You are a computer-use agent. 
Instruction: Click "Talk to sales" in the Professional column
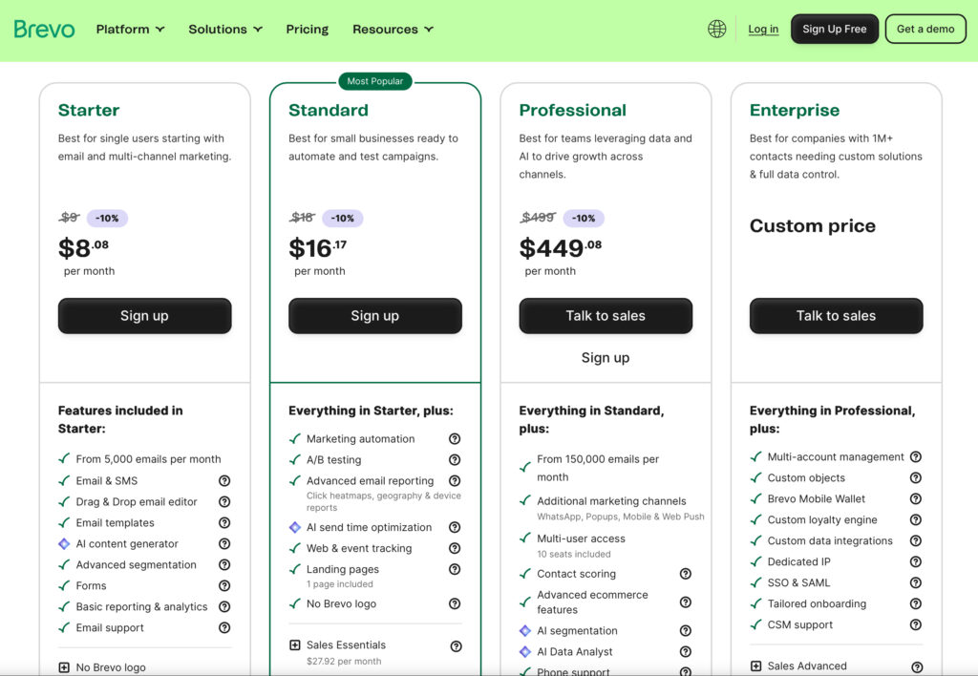(x=606, y=315)
